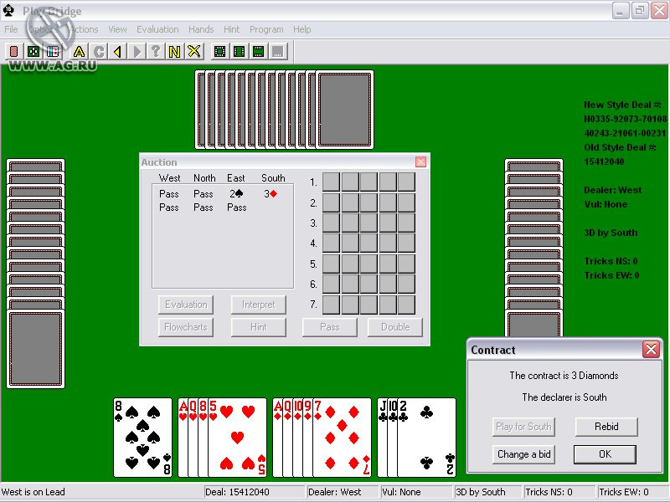Open the Help menu
The width and height of the screenshot is (670, 502).
point(301,29)
